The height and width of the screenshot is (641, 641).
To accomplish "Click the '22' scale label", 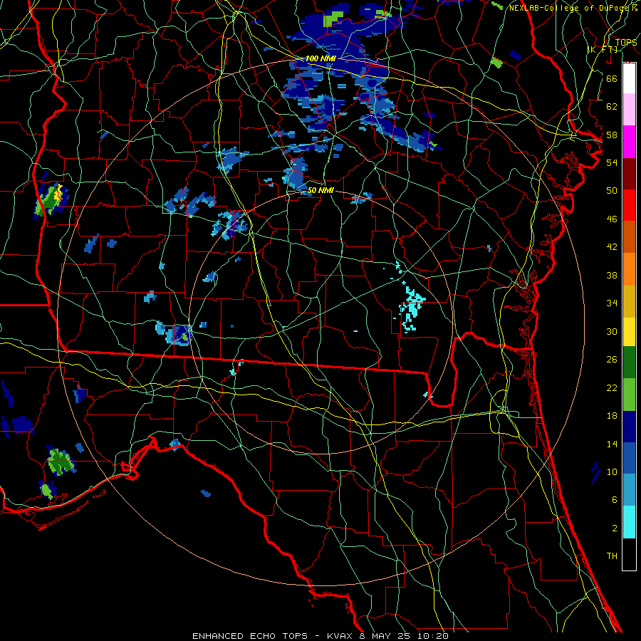I will pyautogui.click(x=612, y=387).
